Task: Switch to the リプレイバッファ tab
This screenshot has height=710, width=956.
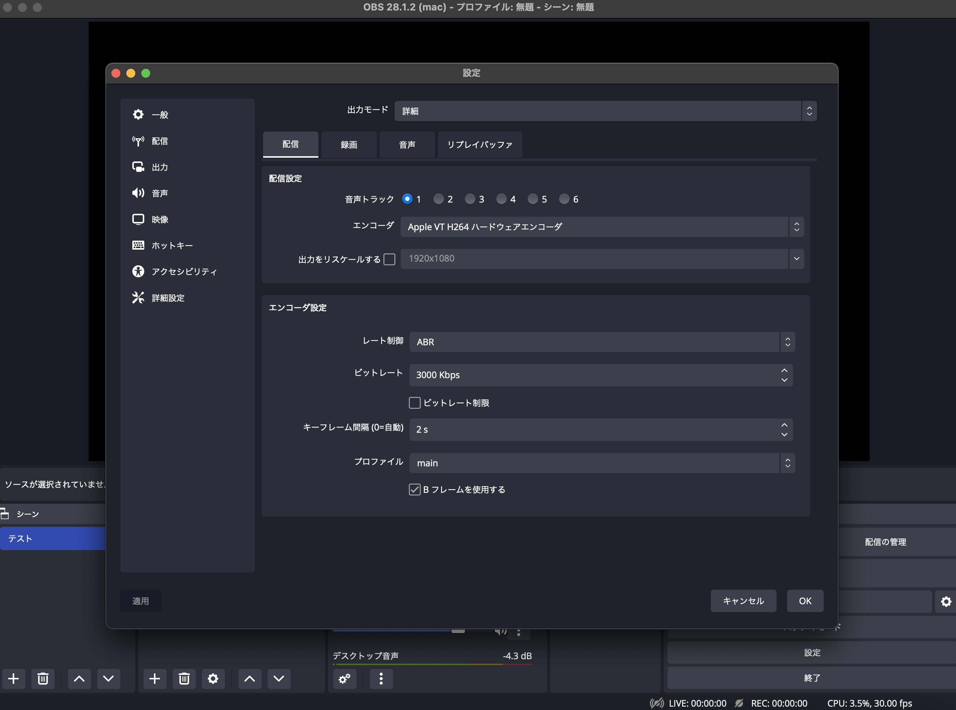Action: 480,144
